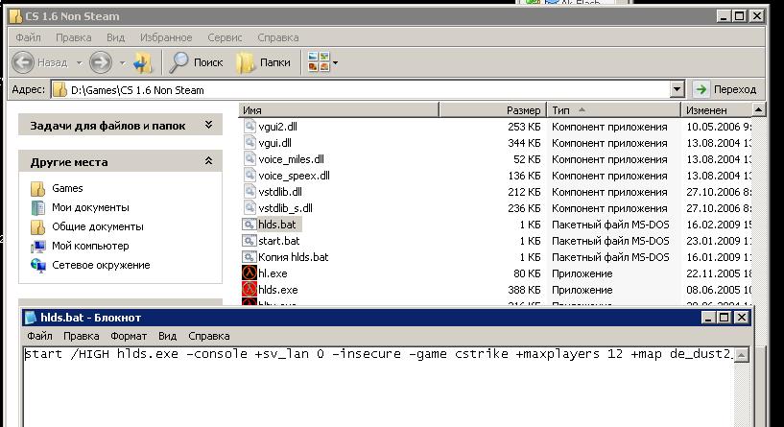Open Games folder link
This screenshot has width=784, height=427.
click(x=67, y=188)
